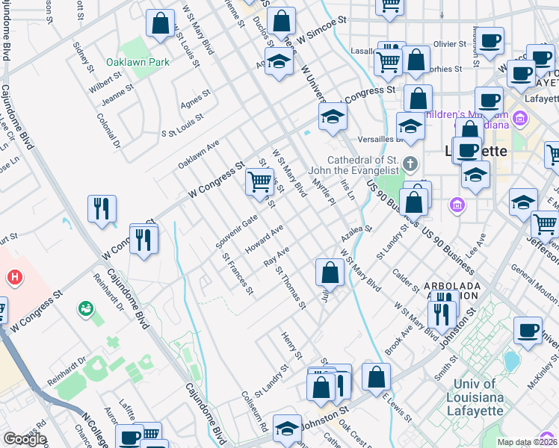Click the Iris Ln label
Screen dimensions: 559x448
tap(348, 190)
